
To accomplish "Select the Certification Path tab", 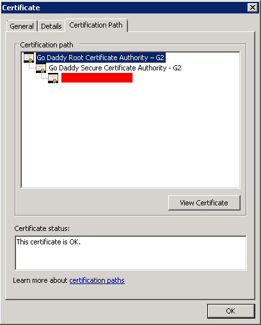I will click(96, 25).
